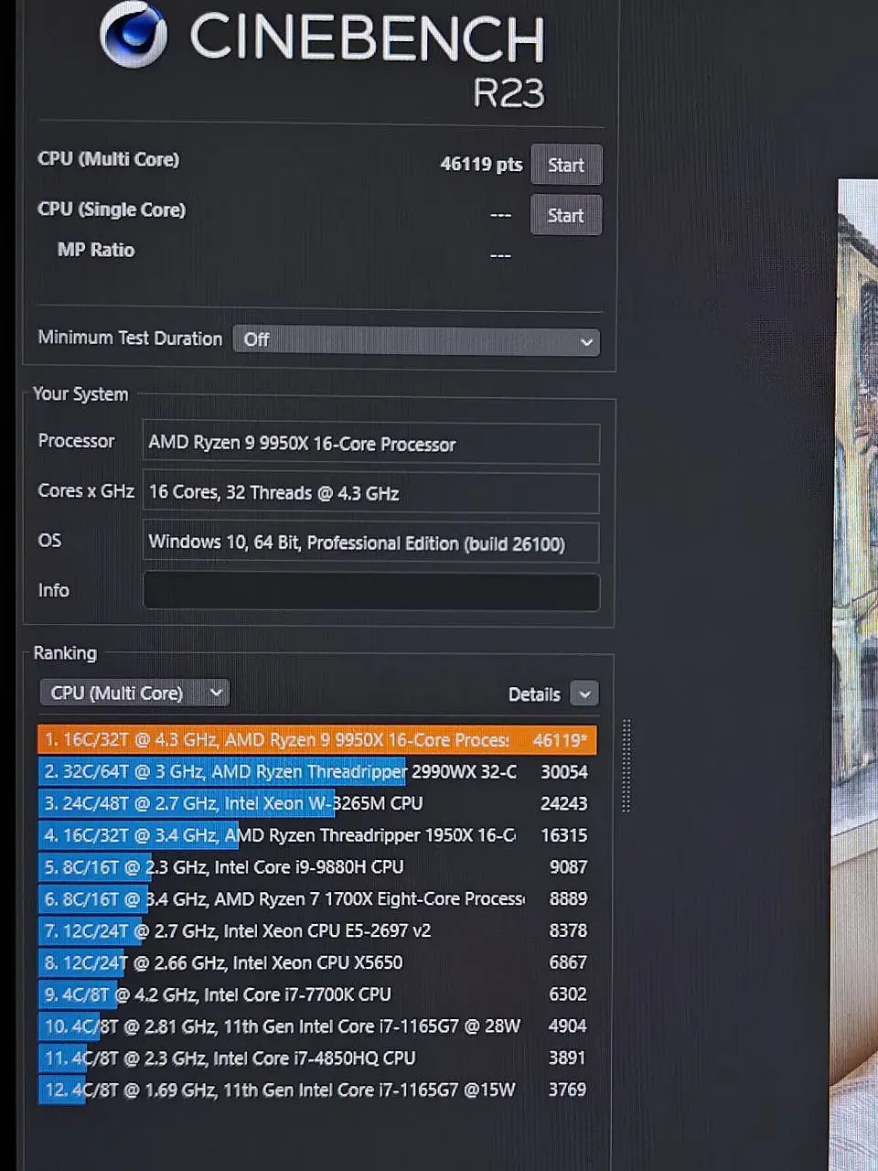This screenshot has height=1171, width=878.
Task: Open the Minimum Test Duration dropdown
Action: coord(416,340)
